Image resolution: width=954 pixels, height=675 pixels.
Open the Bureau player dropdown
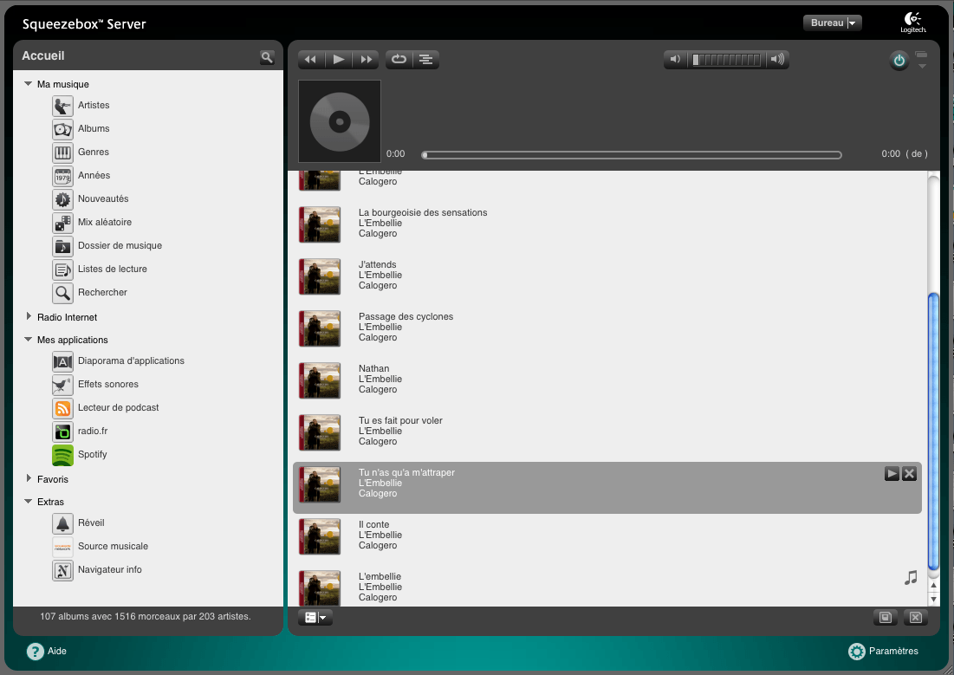tap(833, 23)
